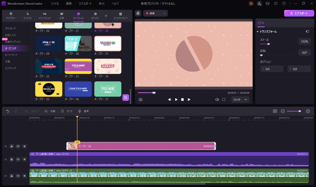Open the ファイル menu

(x=55, y=3)
